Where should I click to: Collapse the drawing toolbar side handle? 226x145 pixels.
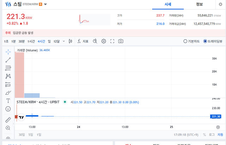tap(13, 124)
